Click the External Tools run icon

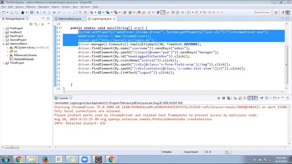pos(116,12)
